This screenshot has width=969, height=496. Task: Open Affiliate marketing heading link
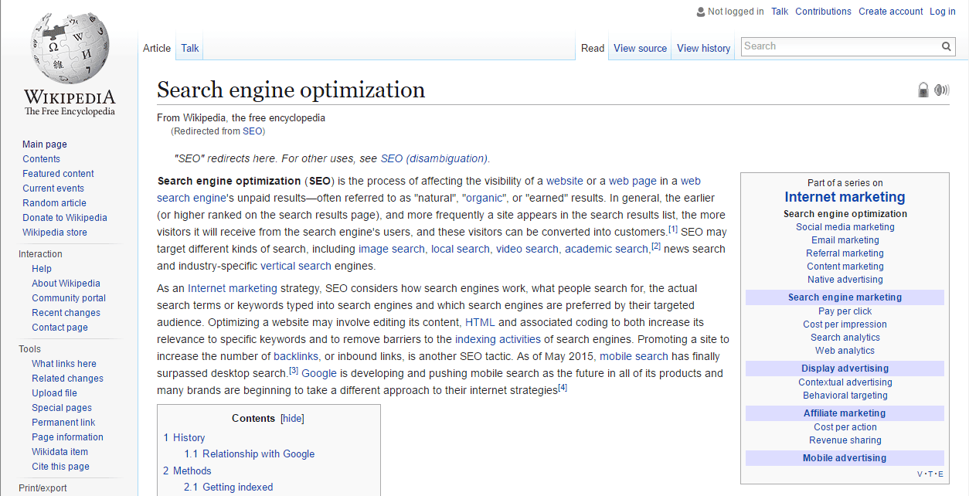[x=845, y=413]
